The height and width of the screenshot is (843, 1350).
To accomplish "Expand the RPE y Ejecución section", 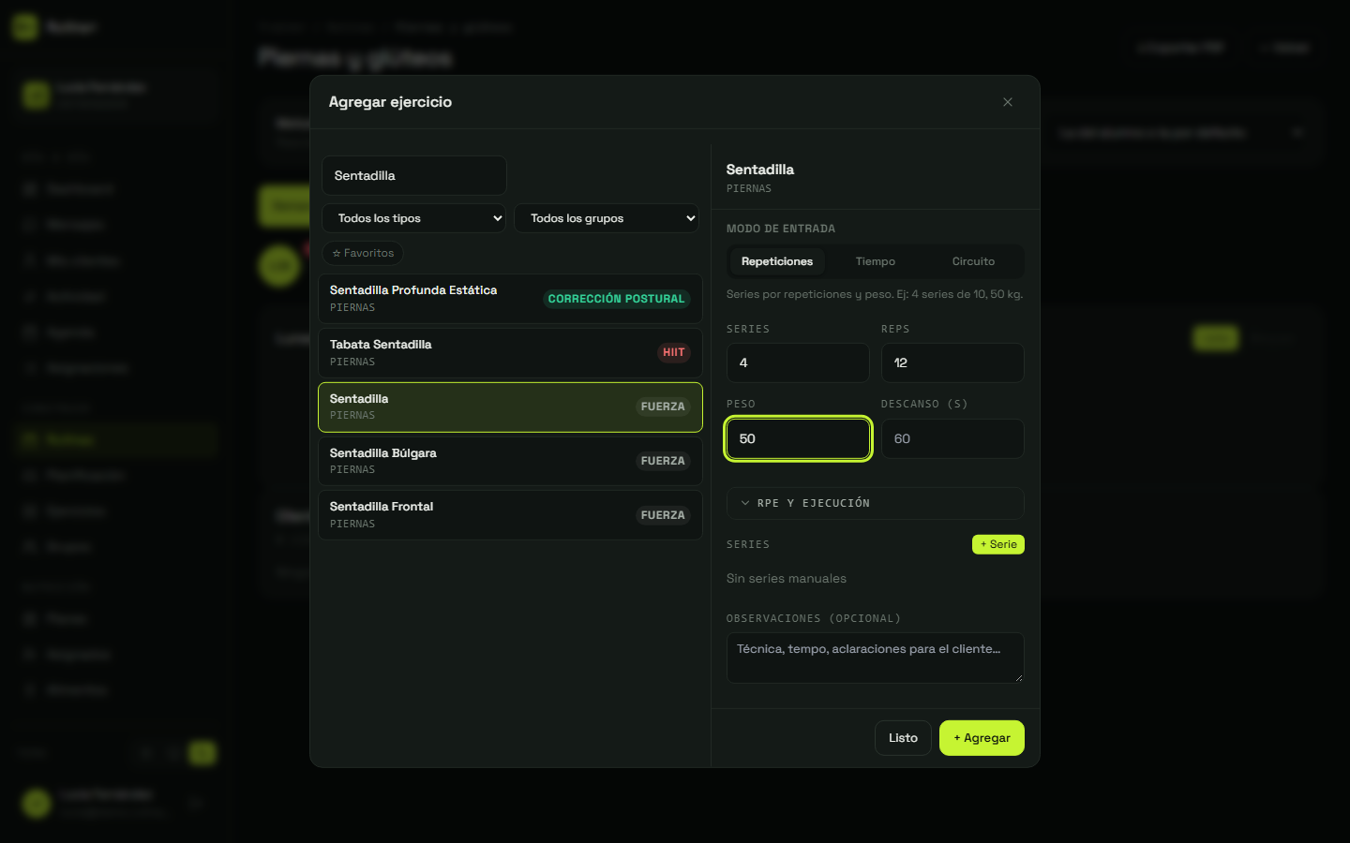I will pyautogui.click(x=876, y=503).
